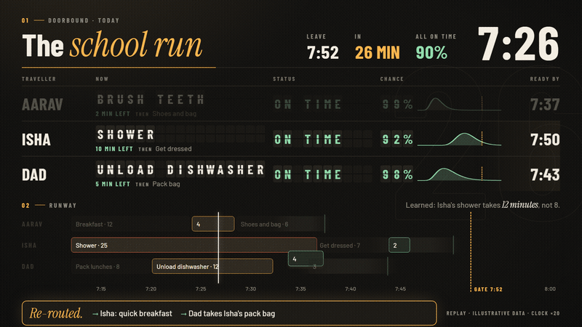The width and height of the screenshot is (582, 327).
Task: Select Isha's 92% chance value
Action: tap(397, 140)
